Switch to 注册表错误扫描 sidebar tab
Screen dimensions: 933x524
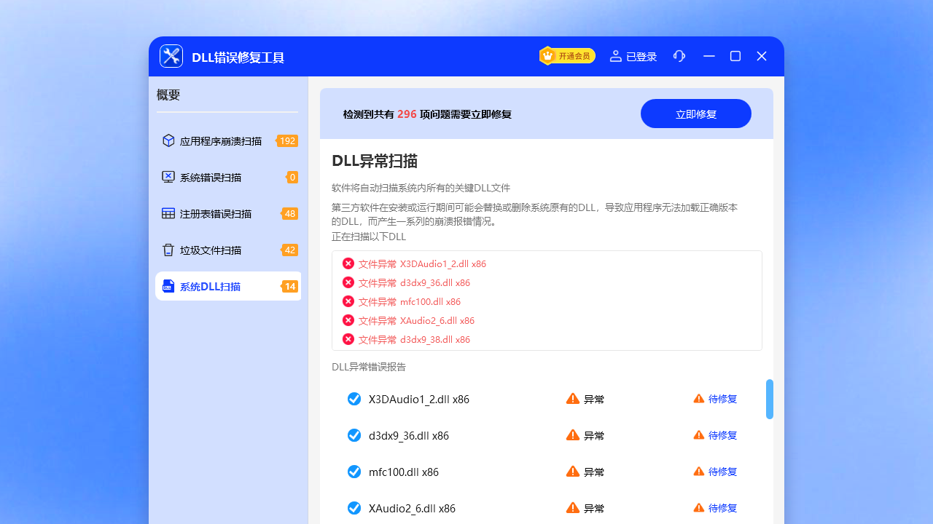(228, 213)
